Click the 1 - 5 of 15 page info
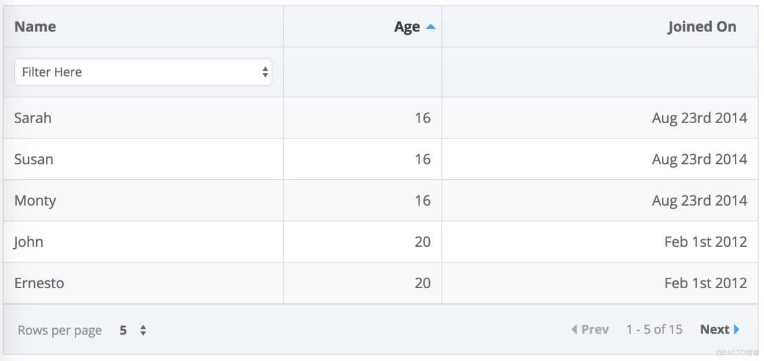The width and height of the screenshot is (764, 361). point(654,329)
